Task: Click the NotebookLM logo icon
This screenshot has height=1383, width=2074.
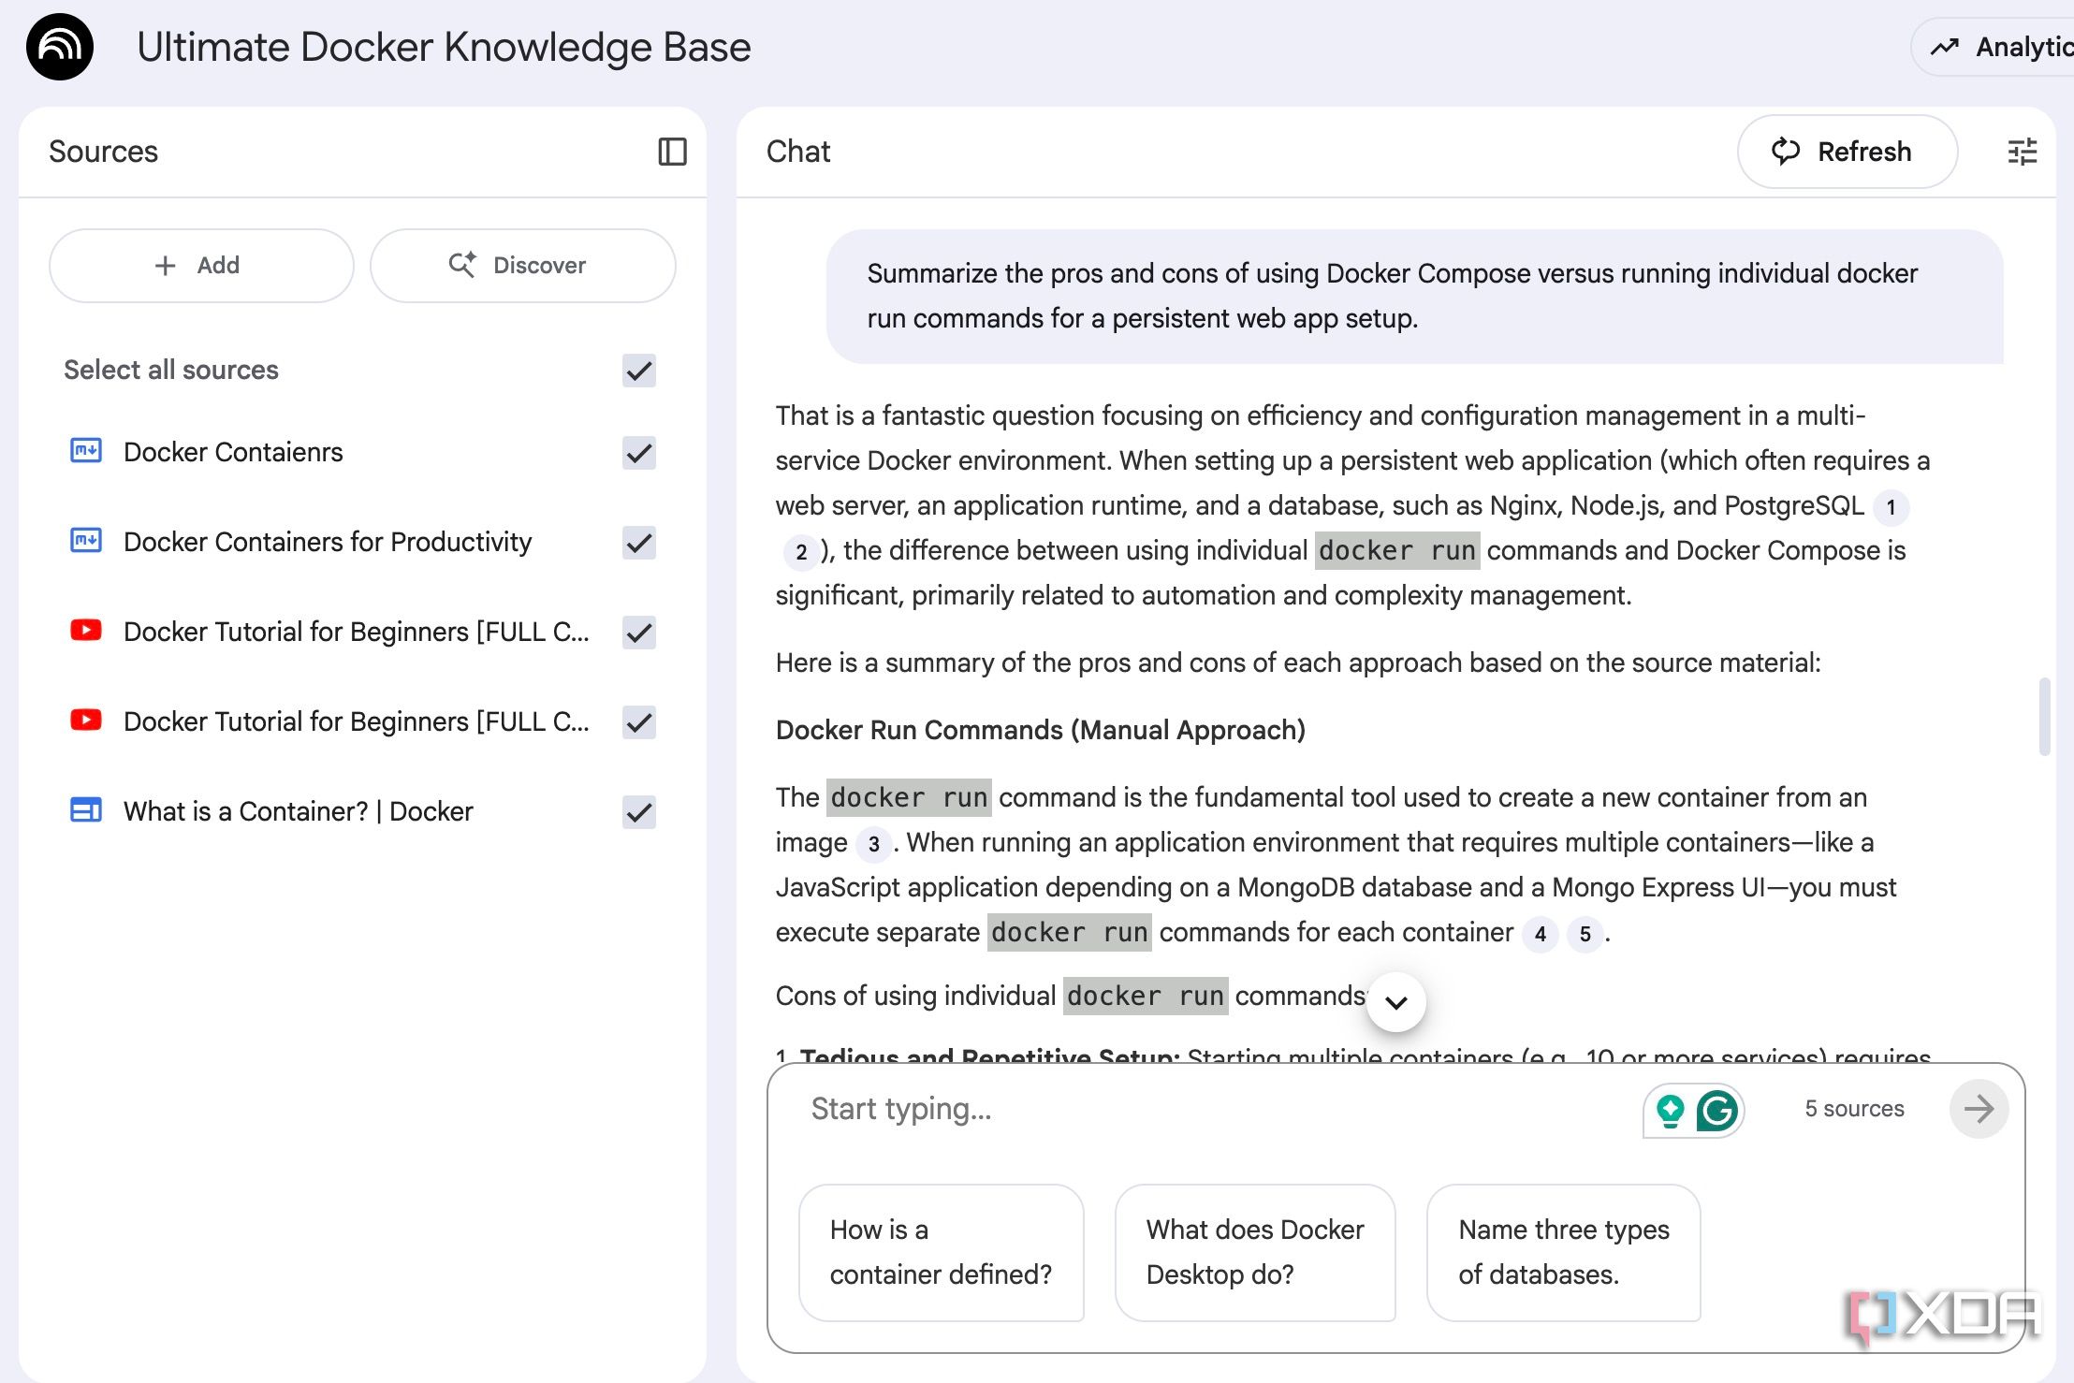Action: tap(60, 47)
